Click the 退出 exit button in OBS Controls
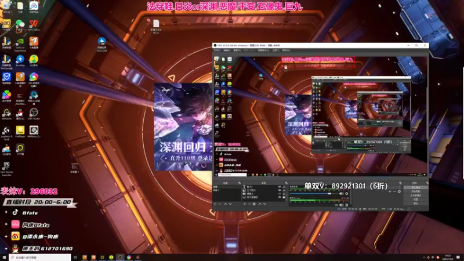The image size is (464, 261). [x=416, y=203]
